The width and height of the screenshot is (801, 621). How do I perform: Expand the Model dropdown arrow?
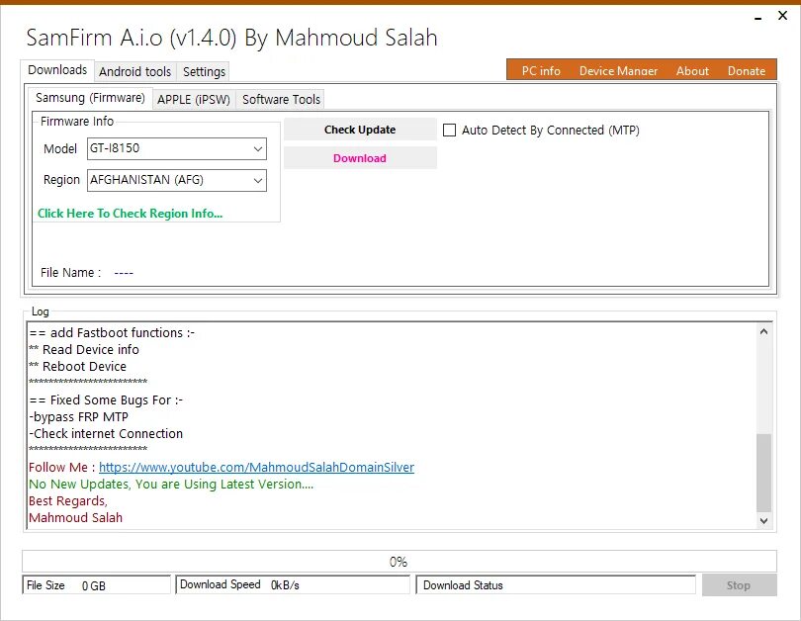point(258,148)
